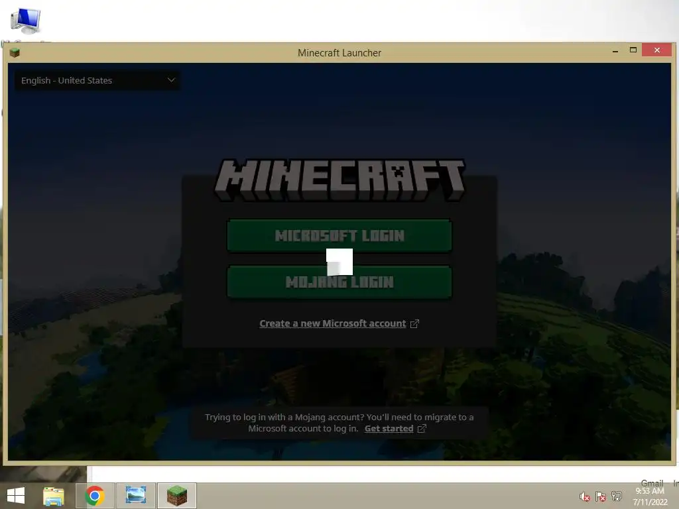Click the external-link icon beside Get started
The height and width of the screenshot is (509, 679).
(422, 429)
